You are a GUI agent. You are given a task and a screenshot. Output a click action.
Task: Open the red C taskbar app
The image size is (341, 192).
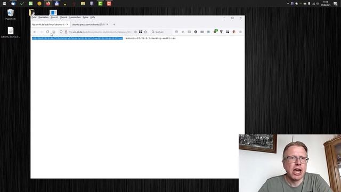(109, 4)
